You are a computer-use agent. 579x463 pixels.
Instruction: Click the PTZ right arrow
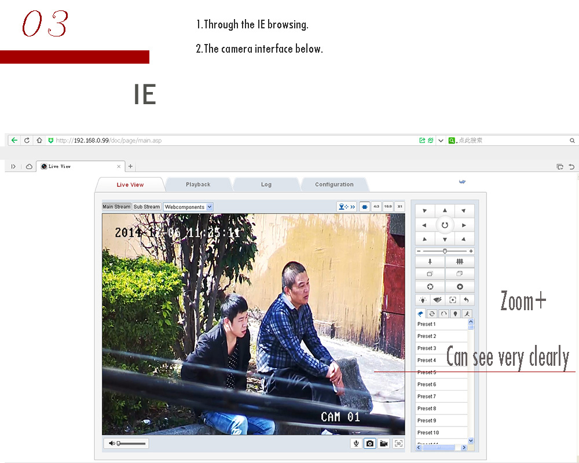pos(464,225)
